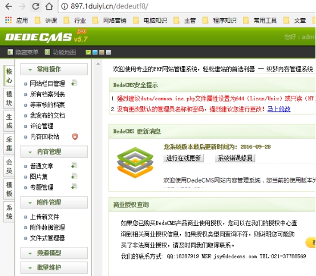
Task: Go to browser home page icon
Action: (x=49, y=6)
